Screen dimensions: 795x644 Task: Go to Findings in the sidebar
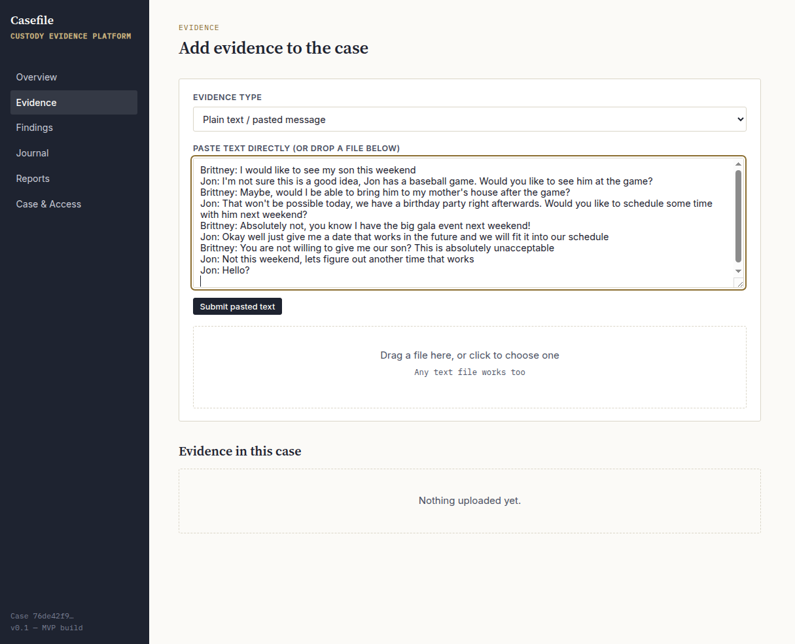point(74,128)
